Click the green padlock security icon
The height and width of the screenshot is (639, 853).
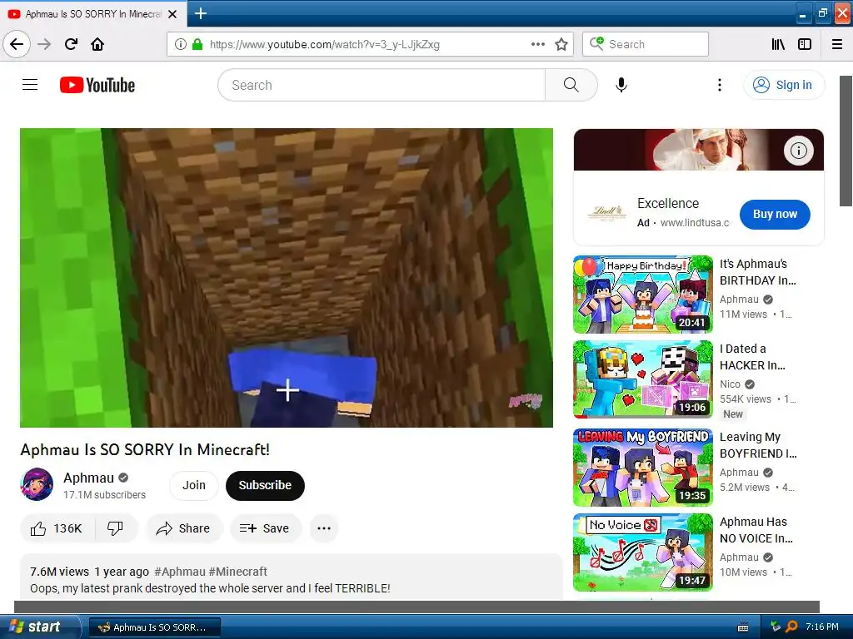tap(197, 44)
